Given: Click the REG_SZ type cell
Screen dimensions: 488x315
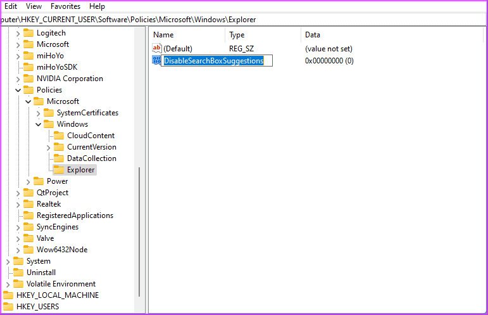Looking at the screenshot, I should pyautogui.click(x=241, y=49).
